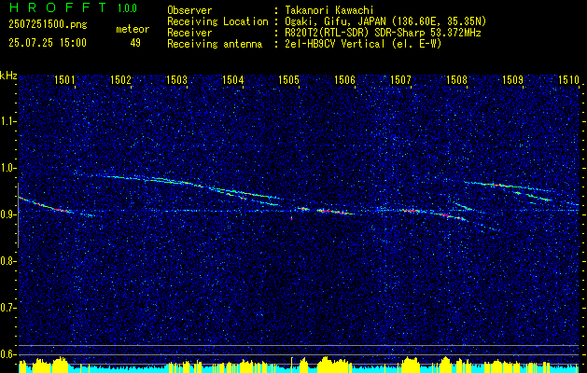Click the 'Receiver' field label

click(189, 33)
